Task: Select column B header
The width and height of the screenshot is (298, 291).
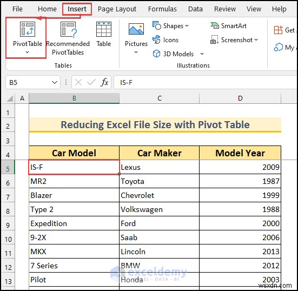Action: 74,98
